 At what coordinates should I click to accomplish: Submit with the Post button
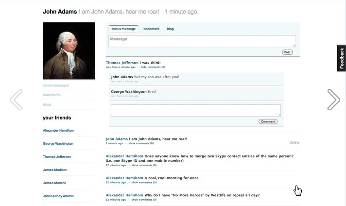tap(287, 52)
